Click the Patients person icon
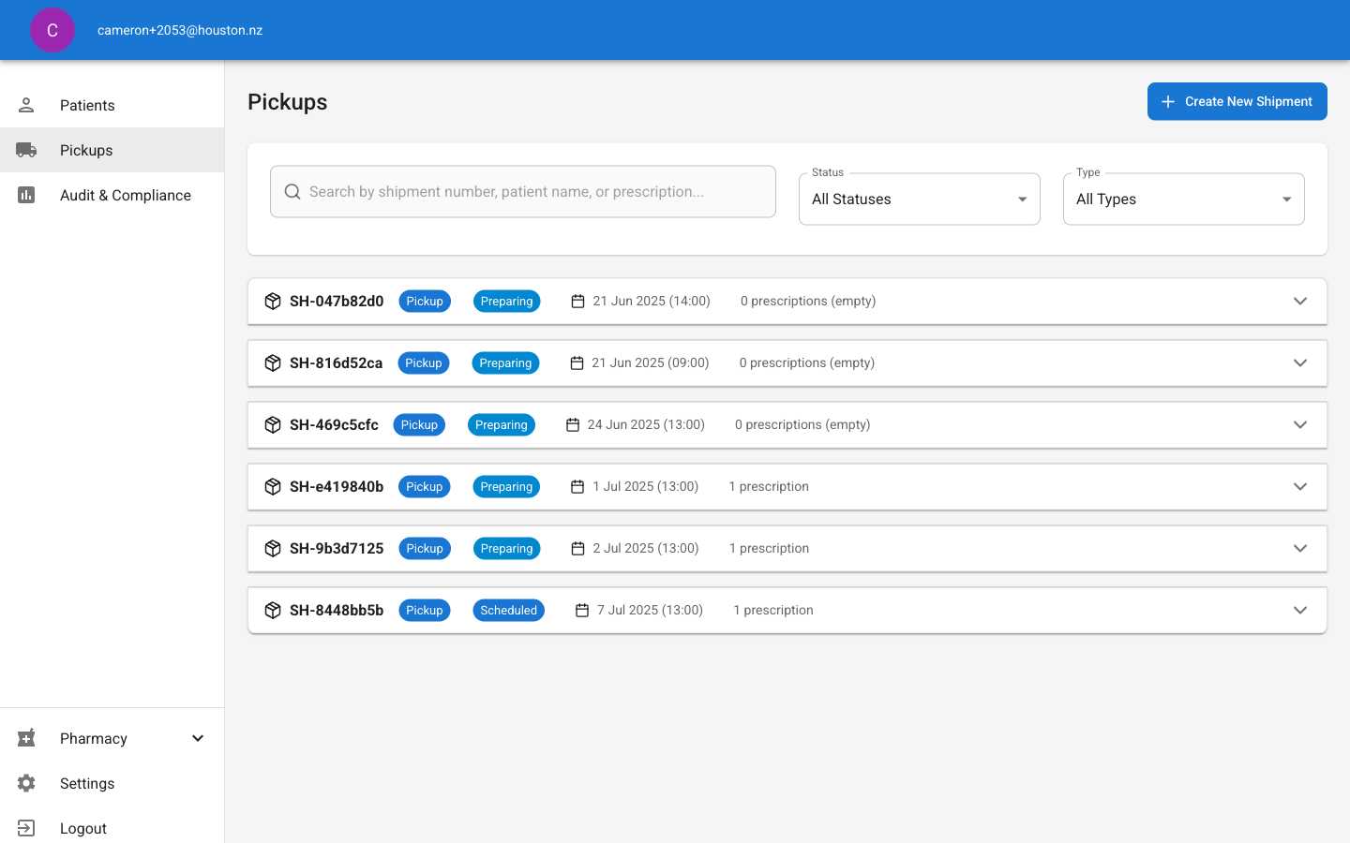The width and height of the screenshot is (1350, 843). [x=26, y=105]
